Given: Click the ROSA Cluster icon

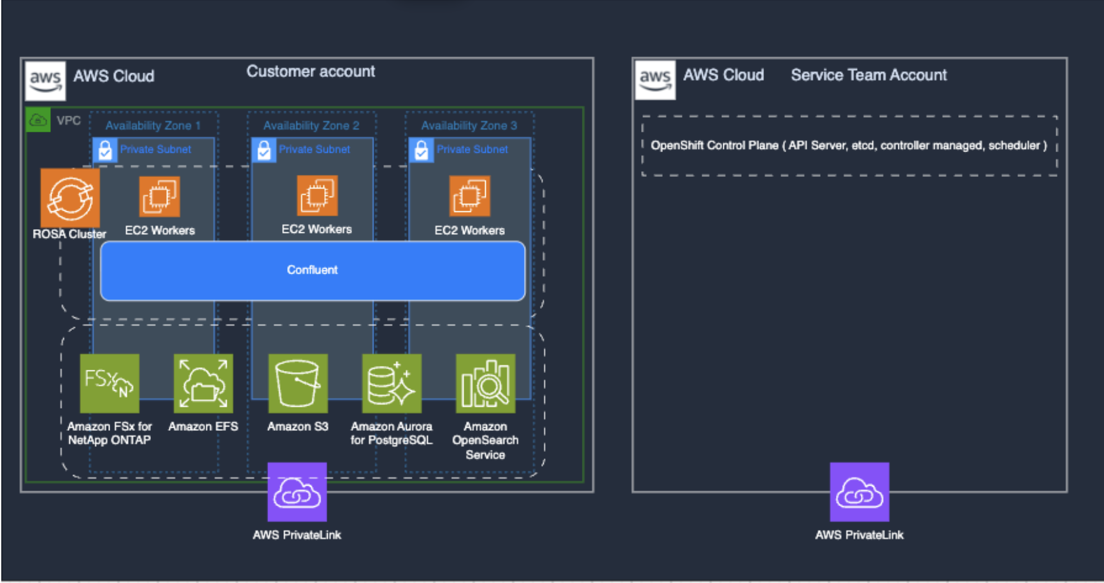Looking at the screenshot, I should 70,197.
